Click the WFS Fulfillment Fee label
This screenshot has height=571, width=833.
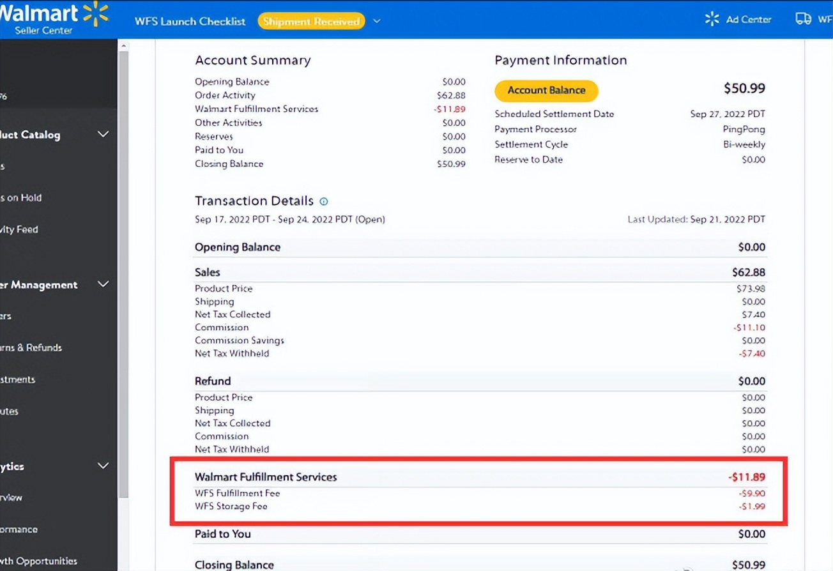point(238,493)
